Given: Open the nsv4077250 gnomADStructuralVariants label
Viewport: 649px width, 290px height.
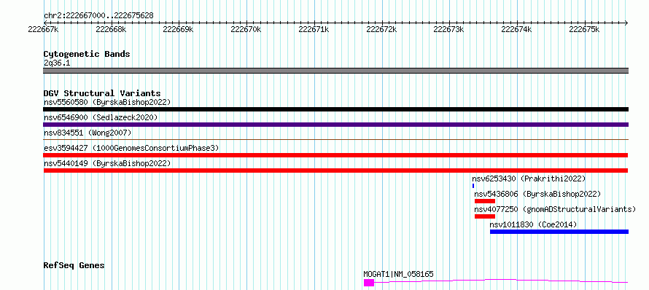Looking at the screenshot, I should (x=555, y=209).
